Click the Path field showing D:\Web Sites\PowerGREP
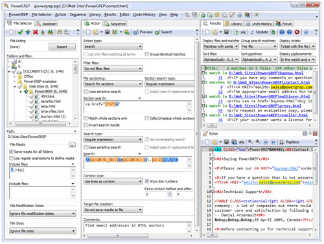This screenshot has height=244, width=324. pos(42,137)
